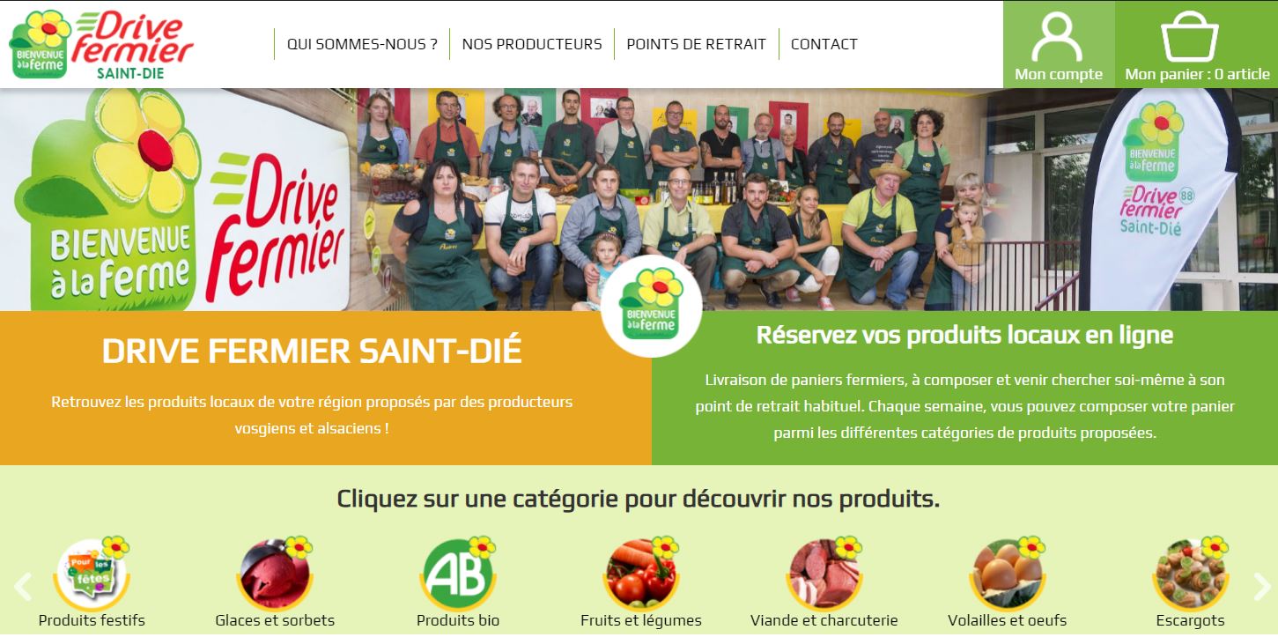Click the producers group photo banner
Screen dimensions: 1278x637
639,199
